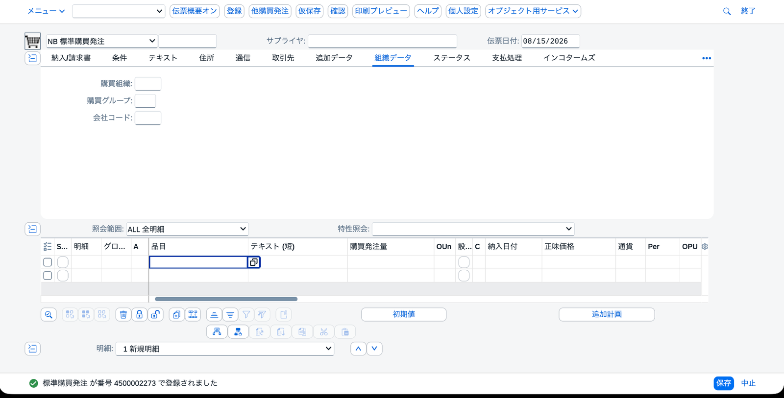Toggle the second row status button
The width and height of the screenshot is (784, 398).
(x=63, y=276)
